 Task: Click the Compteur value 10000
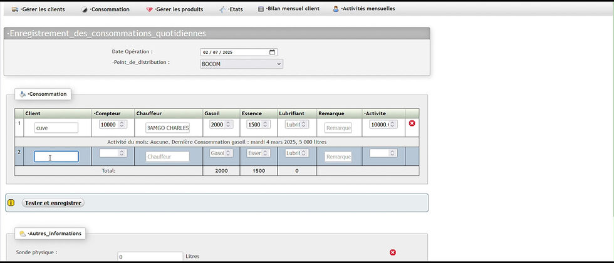click(109, 124)
